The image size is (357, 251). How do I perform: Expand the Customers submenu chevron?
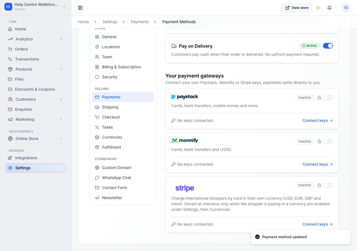click(x=61, y=99)
